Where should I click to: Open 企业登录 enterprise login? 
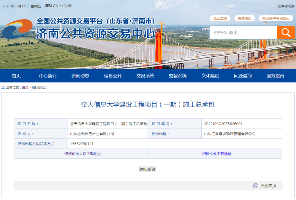[x=220, y=18]
